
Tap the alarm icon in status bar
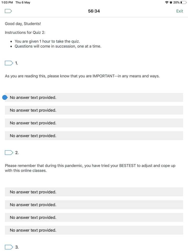[171, 2]
